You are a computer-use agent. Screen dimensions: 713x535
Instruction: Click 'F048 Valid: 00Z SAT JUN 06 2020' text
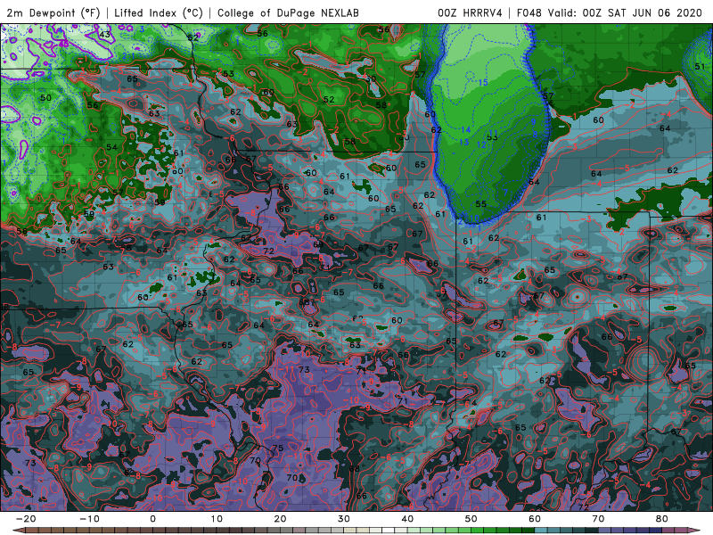(610, 13)
